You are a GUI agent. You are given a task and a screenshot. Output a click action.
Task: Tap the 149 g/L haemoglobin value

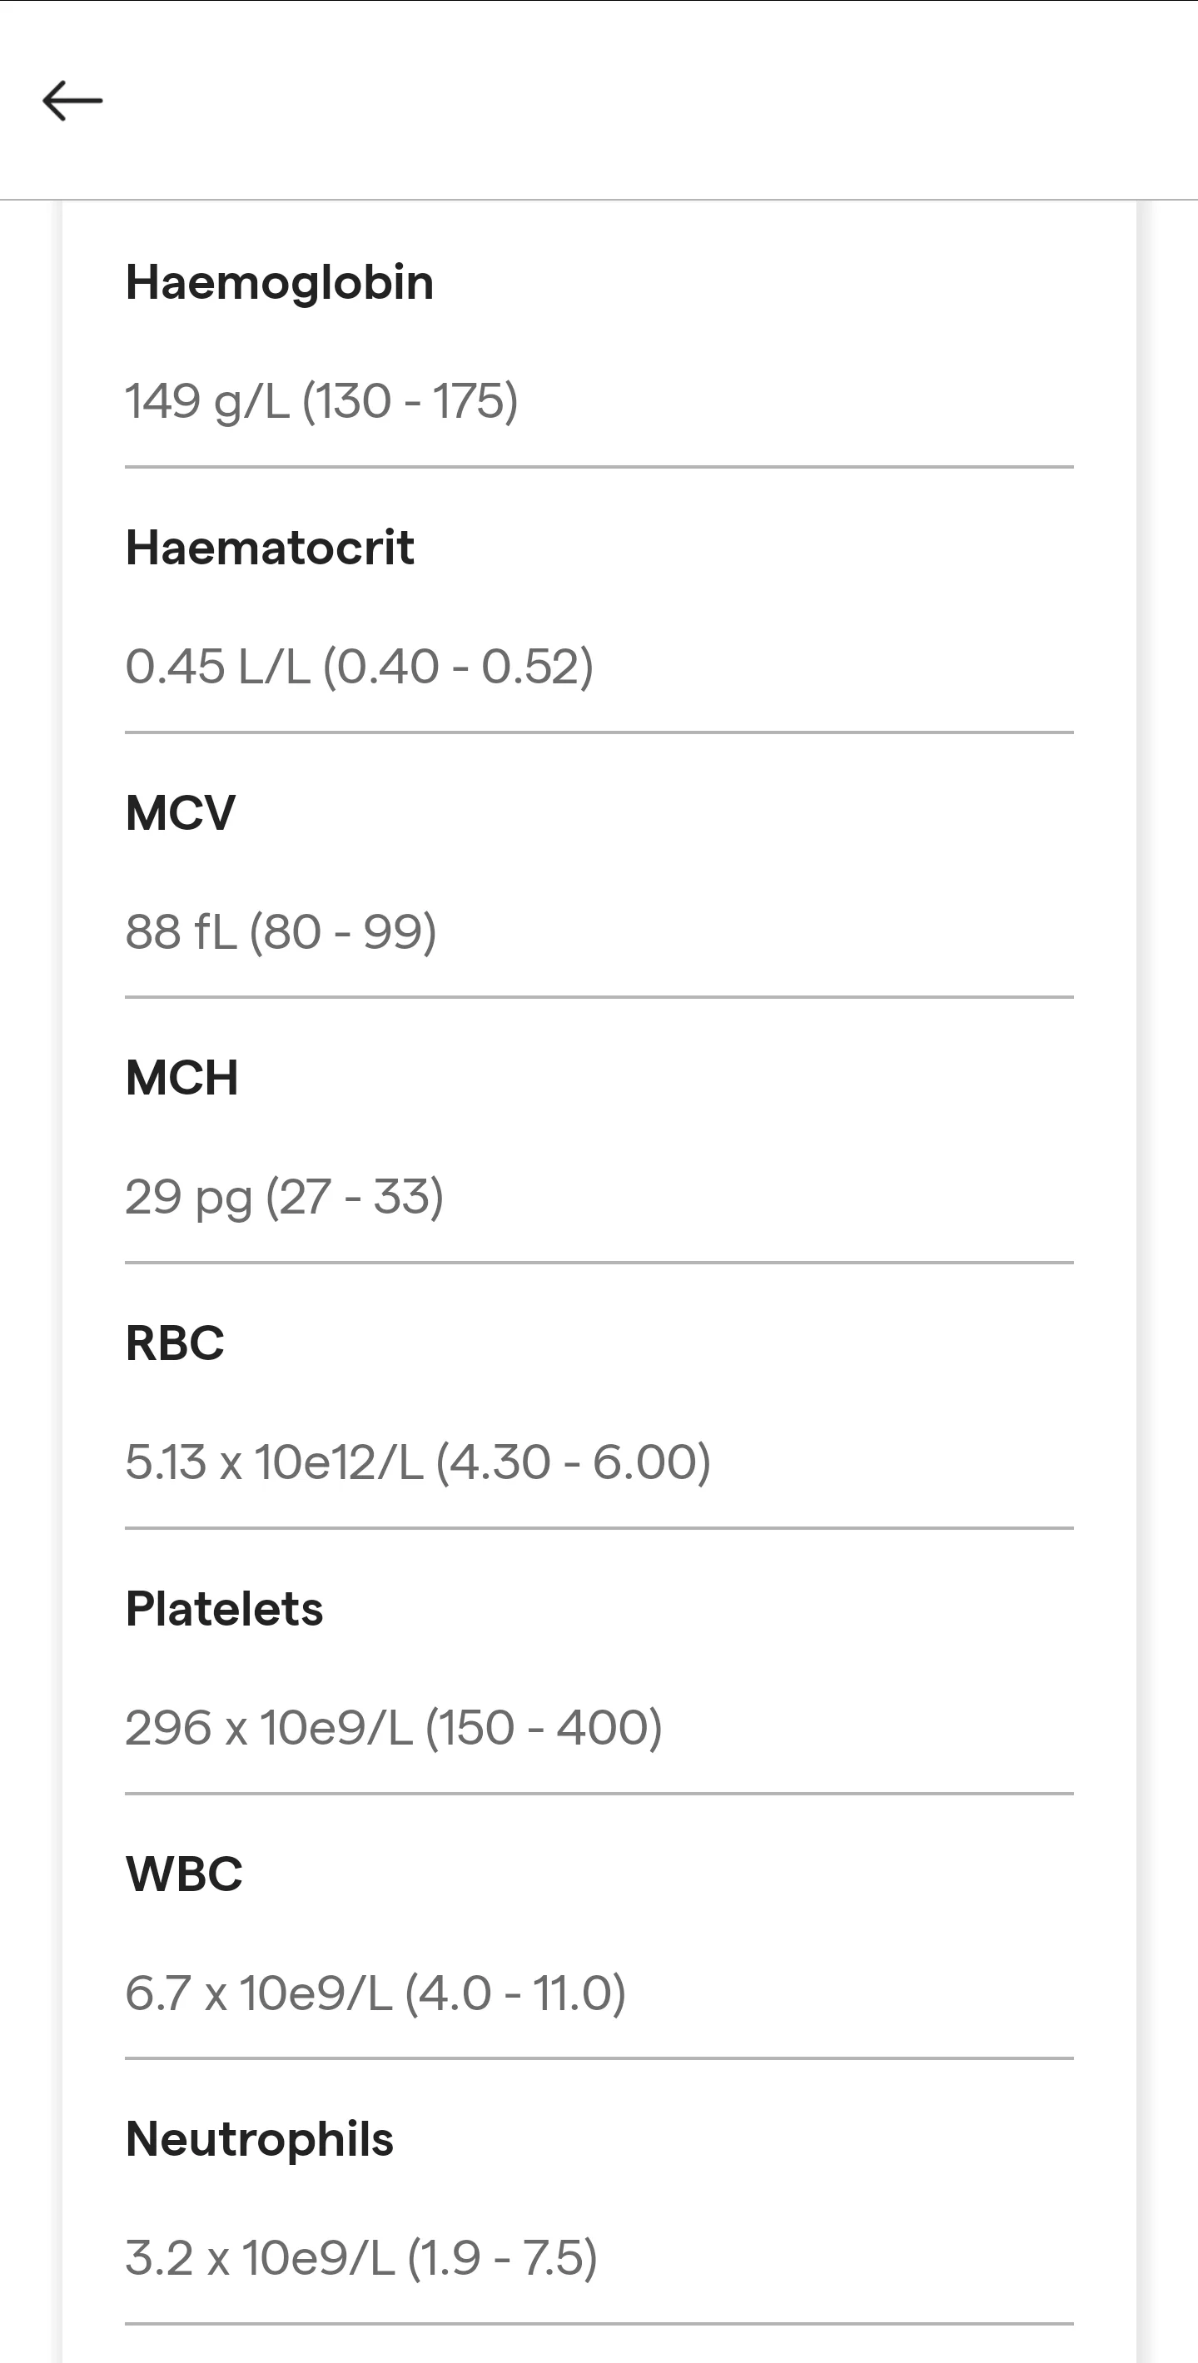[x=322, y=402]
